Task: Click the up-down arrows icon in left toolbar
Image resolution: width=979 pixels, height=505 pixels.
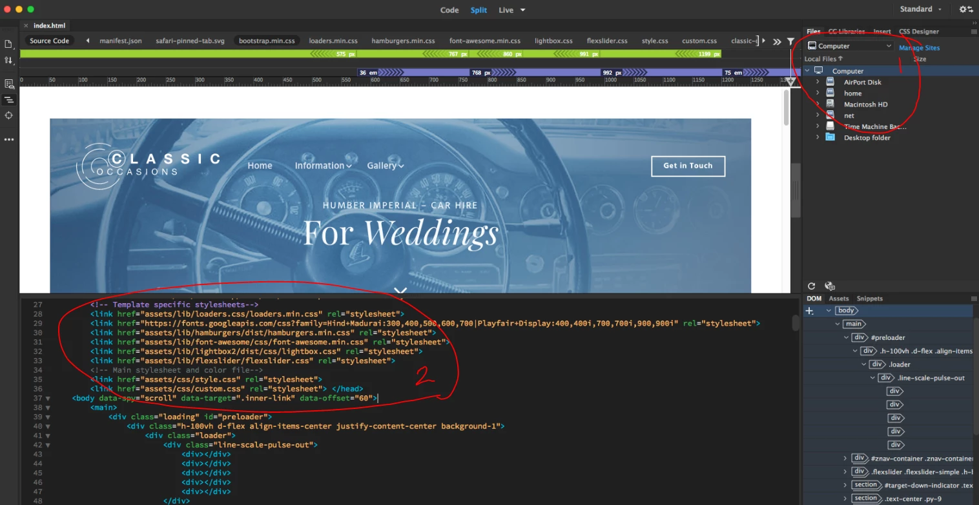Action: [x=9, y=60]
